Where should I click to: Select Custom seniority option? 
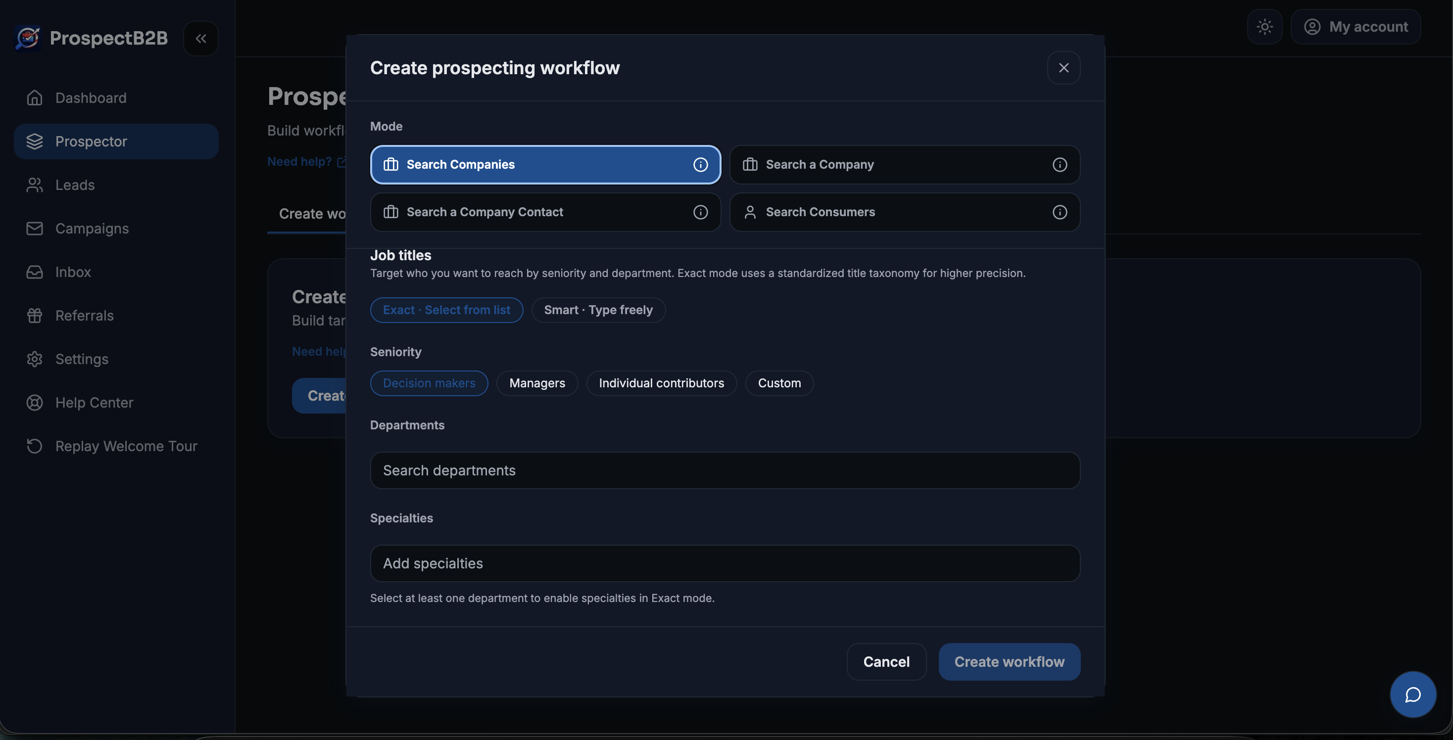tap(779, 383)
